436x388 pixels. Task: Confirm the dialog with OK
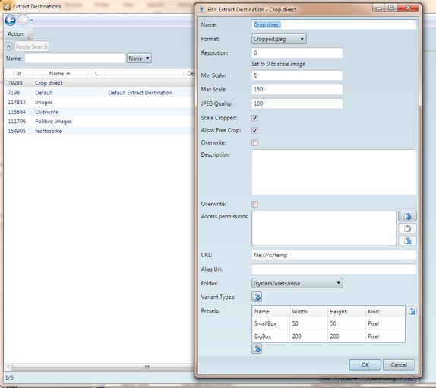(365, 364)
